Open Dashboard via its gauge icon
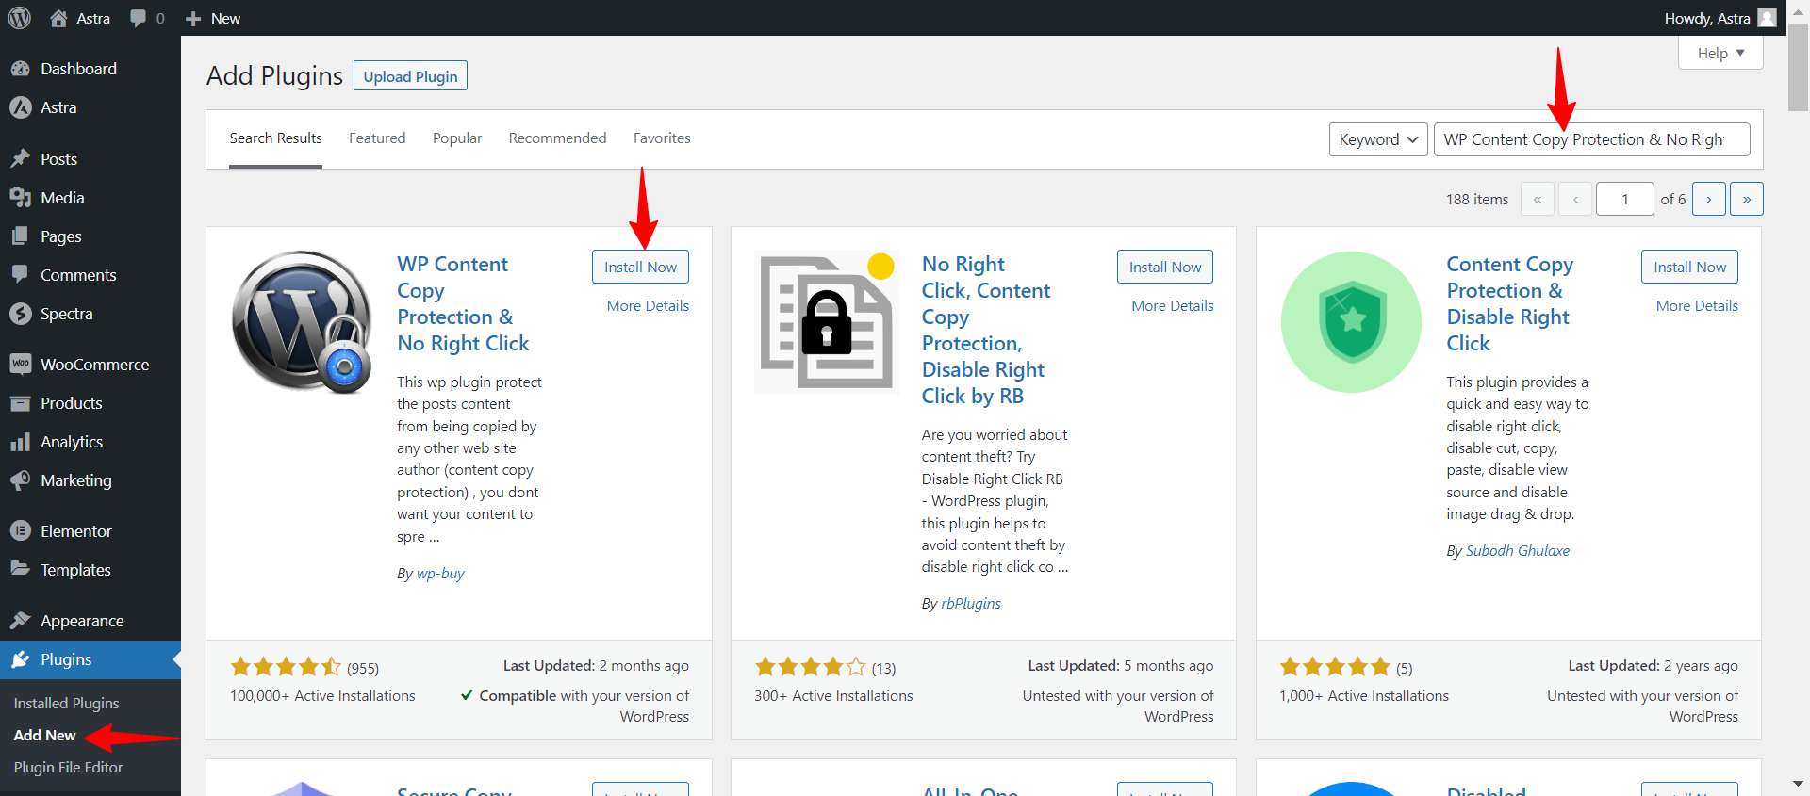 click(21, 69)
